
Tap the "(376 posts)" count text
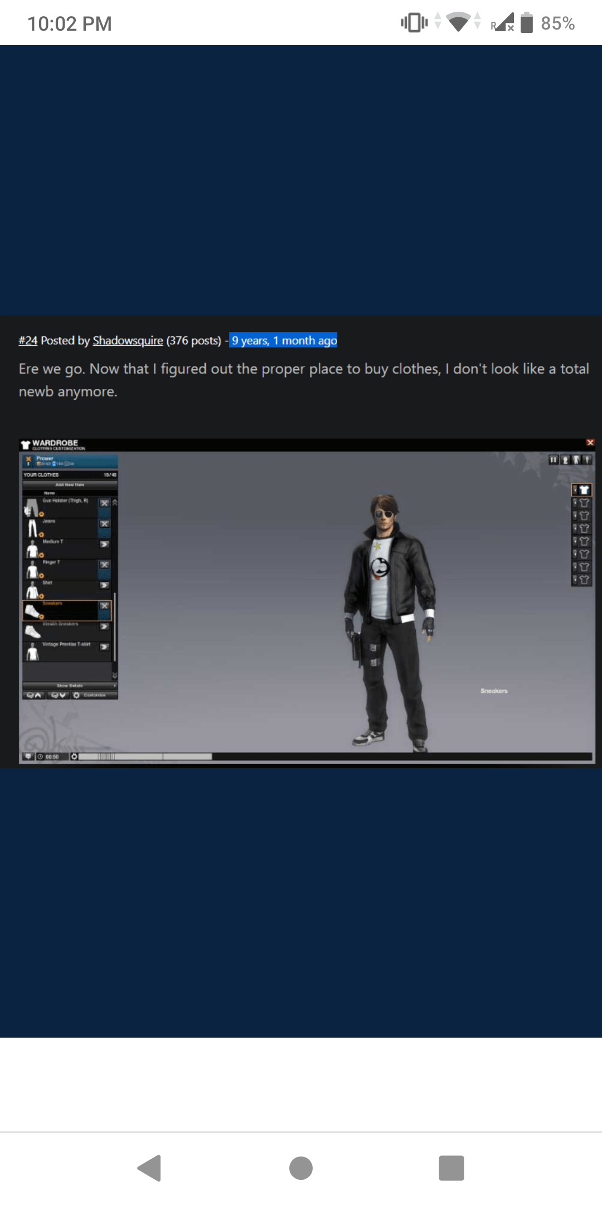[194, 340]
